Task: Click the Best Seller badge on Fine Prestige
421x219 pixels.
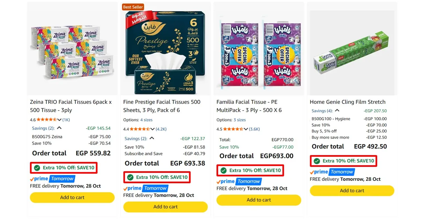Action: click(x=133, y=7)
